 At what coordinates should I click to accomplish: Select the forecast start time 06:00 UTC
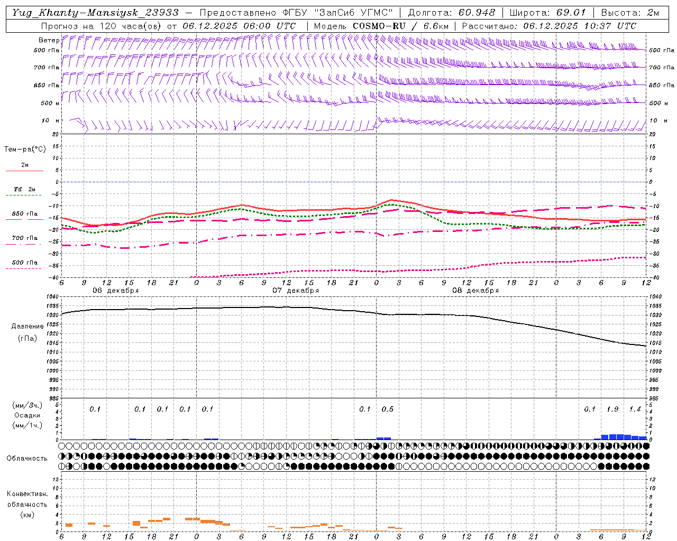click(x=270, y=25)
